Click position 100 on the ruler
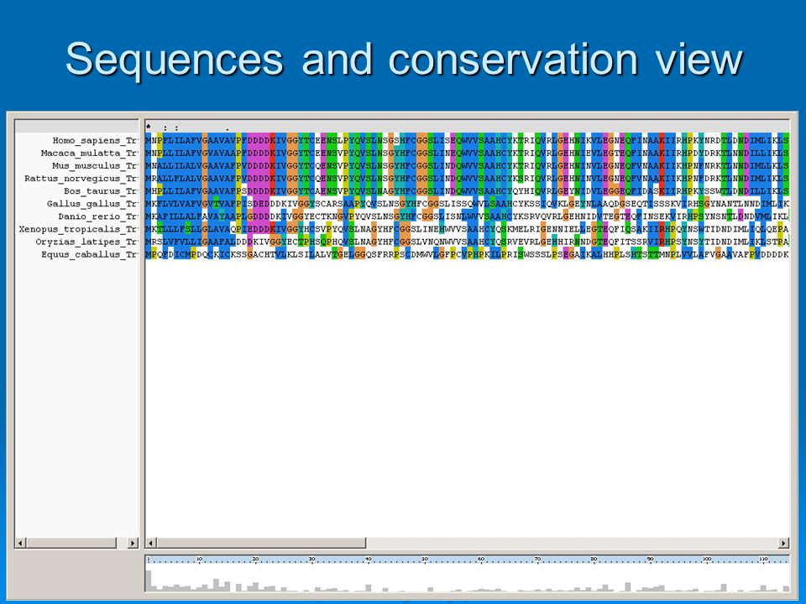This screenshot has width=806, height=604. pos(707,559)
